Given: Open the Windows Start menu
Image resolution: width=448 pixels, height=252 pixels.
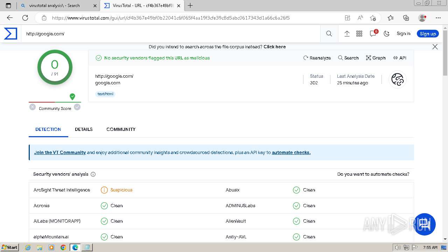Looking at the screenshot, I should [10, 247].
